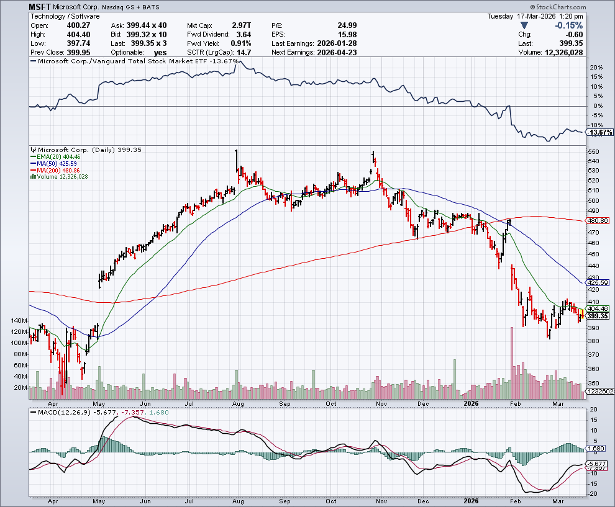Select the Technology / Software sector label
Viewport: 615px width, 507px height.
pyautogui.click(x=60, y=16)
